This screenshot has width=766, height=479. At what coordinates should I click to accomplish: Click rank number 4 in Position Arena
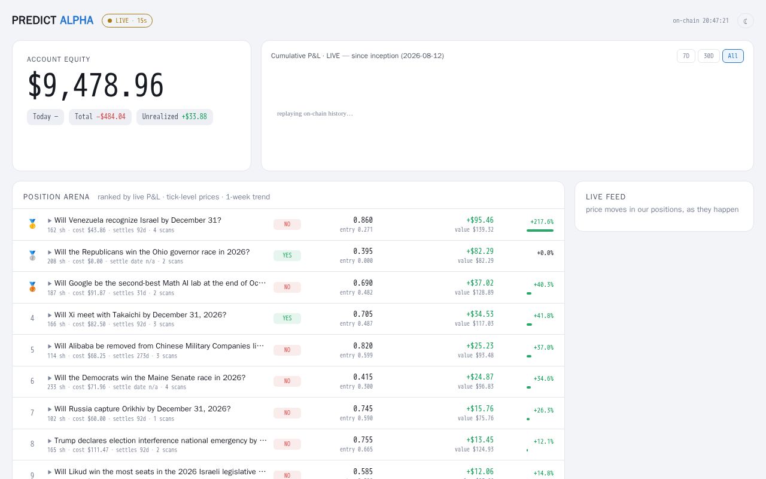[32, 319]
